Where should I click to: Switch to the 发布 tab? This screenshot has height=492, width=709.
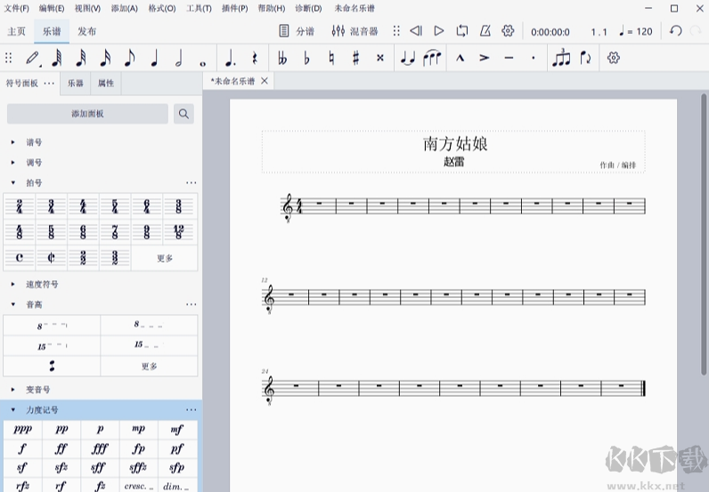pyautogui.click(x=86, y=31)
